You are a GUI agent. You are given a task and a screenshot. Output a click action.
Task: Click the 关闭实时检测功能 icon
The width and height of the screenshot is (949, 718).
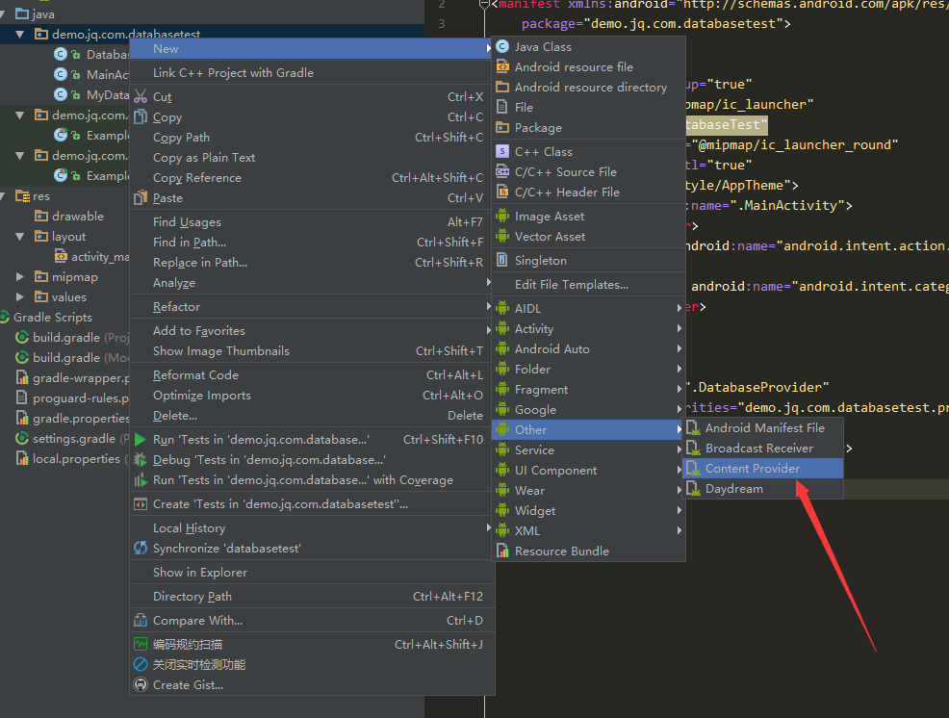click(x=141, y=665)
